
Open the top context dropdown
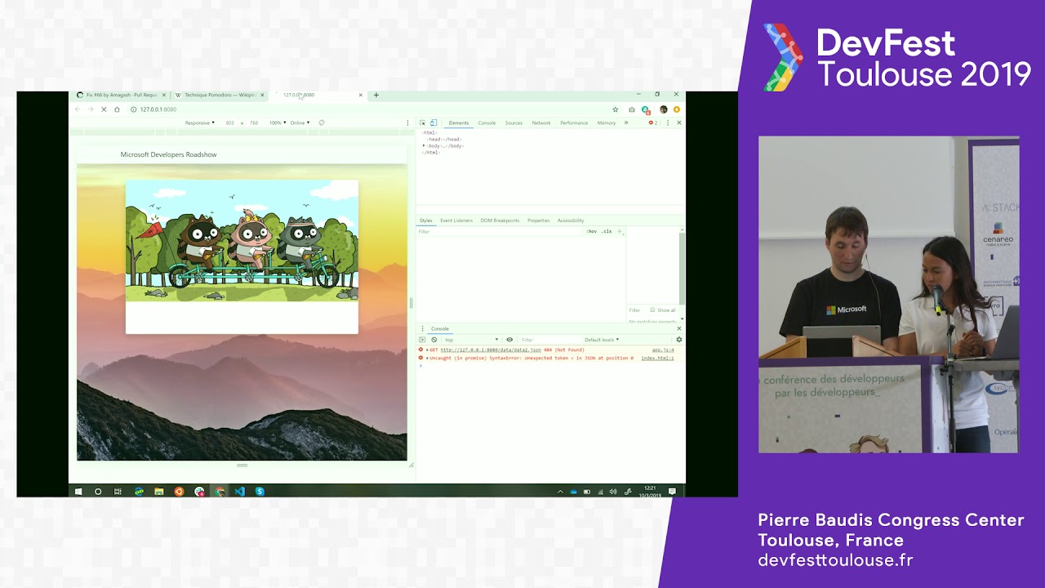pyautogui.click(x=471, y=340)
